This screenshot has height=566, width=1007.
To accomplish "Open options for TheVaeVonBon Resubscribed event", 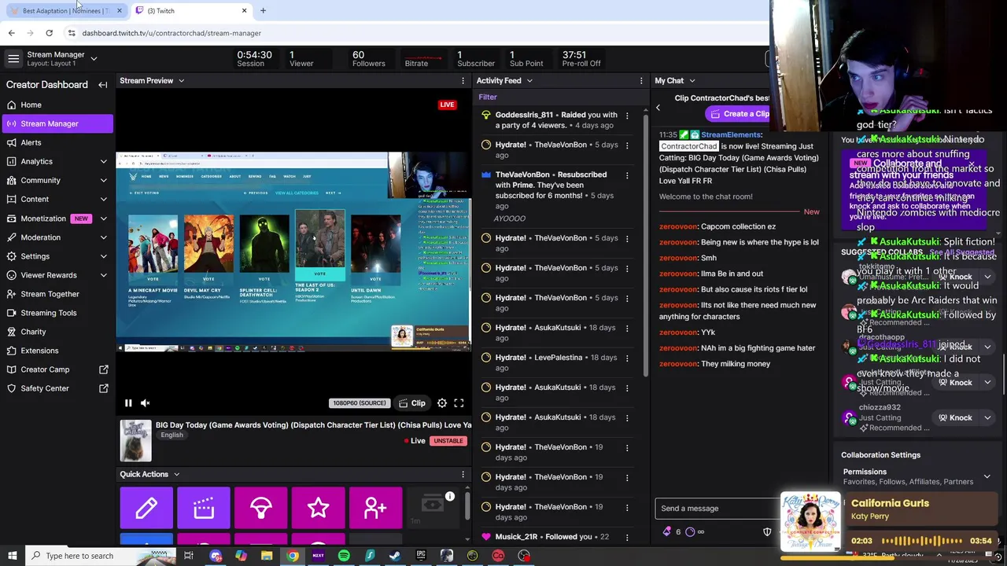I will point(627,175).
